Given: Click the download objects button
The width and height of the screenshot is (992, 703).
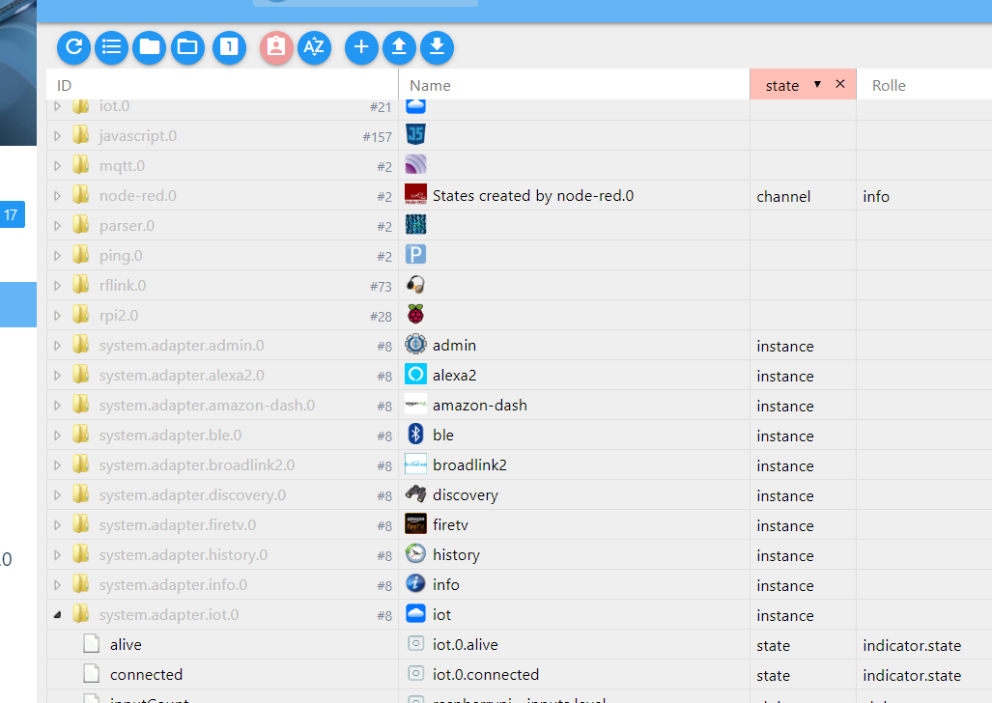Looking at the screenshot, I should (x=438, y=46).
